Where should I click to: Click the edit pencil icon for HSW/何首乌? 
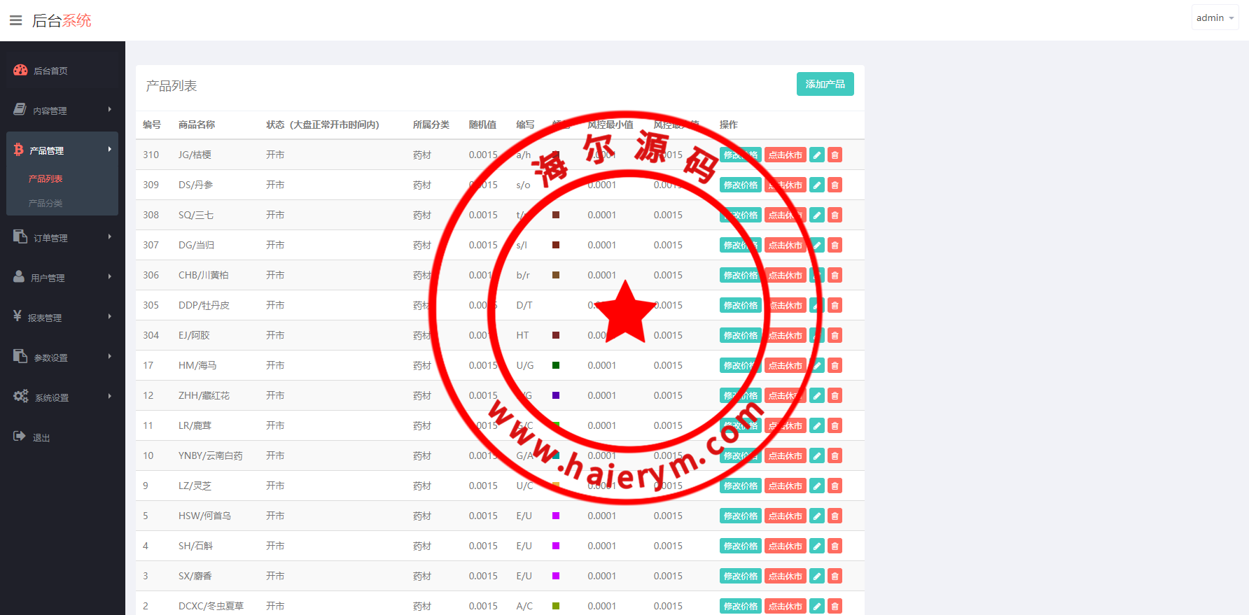coord(816,516)
